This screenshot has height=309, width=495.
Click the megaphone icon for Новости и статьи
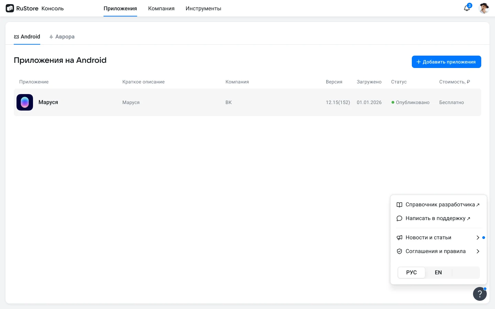pyautogui.click(x=399, y=238)
